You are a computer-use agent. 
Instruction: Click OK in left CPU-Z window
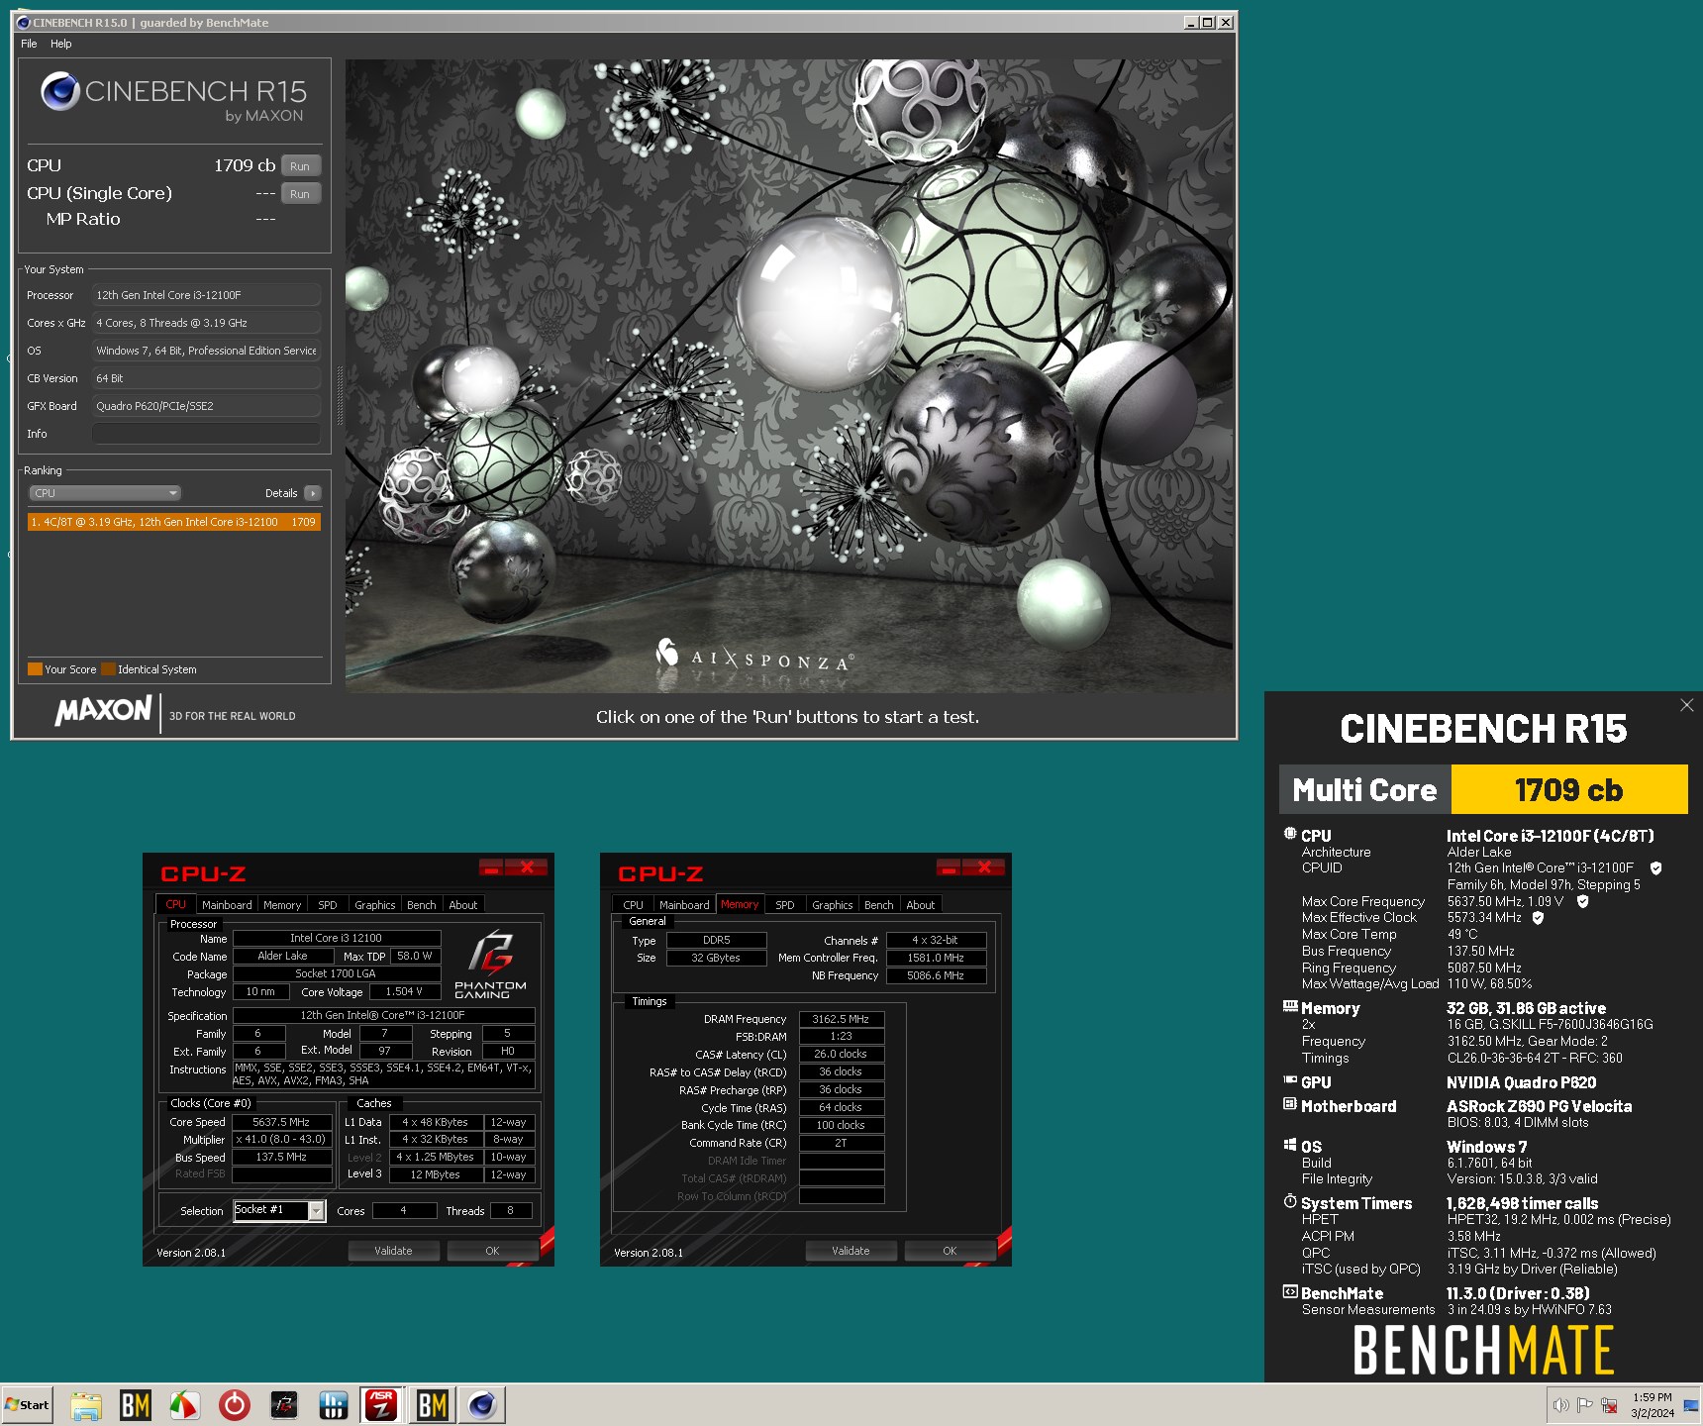point(492,1251)
